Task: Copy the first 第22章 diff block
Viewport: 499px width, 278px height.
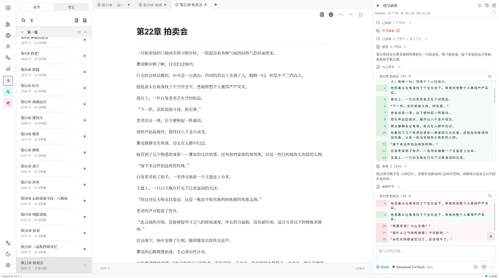Action: tap(490, 77)
